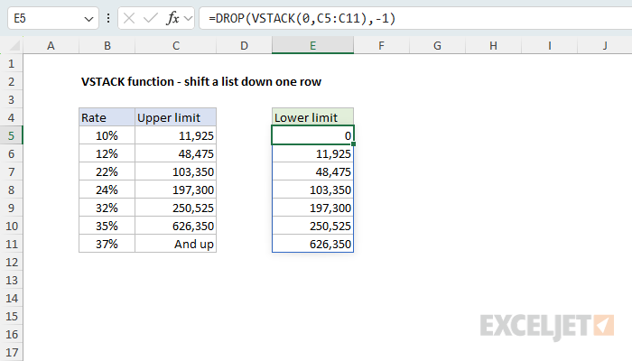The image size is (632, 361).
Task: Select column A header
Action: coord(51,45)
